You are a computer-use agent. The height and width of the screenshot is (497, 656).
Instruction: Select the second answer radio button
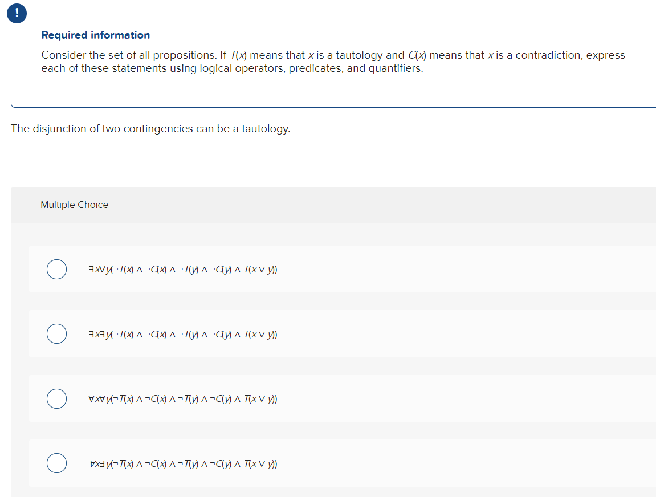click(x=56, y=333)
